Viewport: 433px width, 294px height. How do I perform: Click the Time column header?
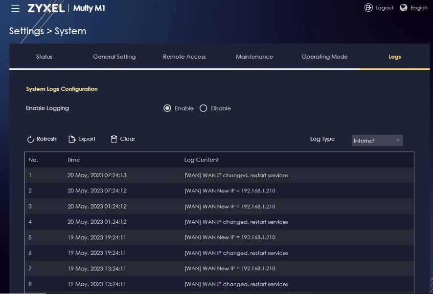pos(73,160)
